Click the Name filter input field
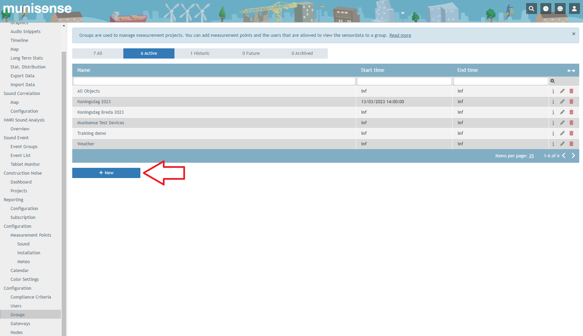This screenshot has height=336, width=583. click(x=214, y=81)
